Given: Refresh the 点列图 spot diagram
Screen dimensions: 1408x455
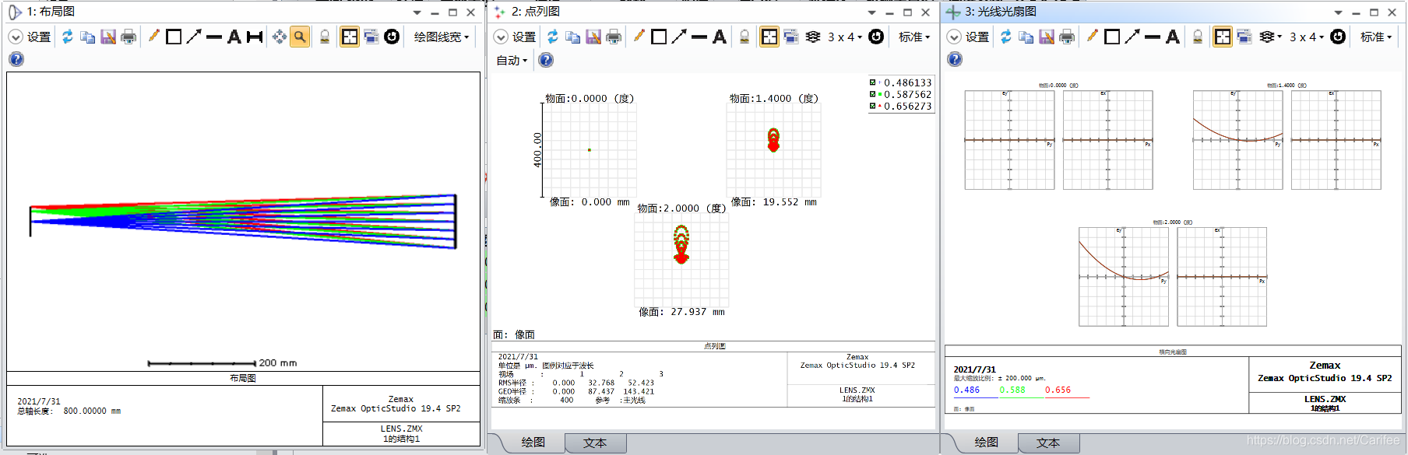Looking at the screenshot, I should (x=553, y=37).
